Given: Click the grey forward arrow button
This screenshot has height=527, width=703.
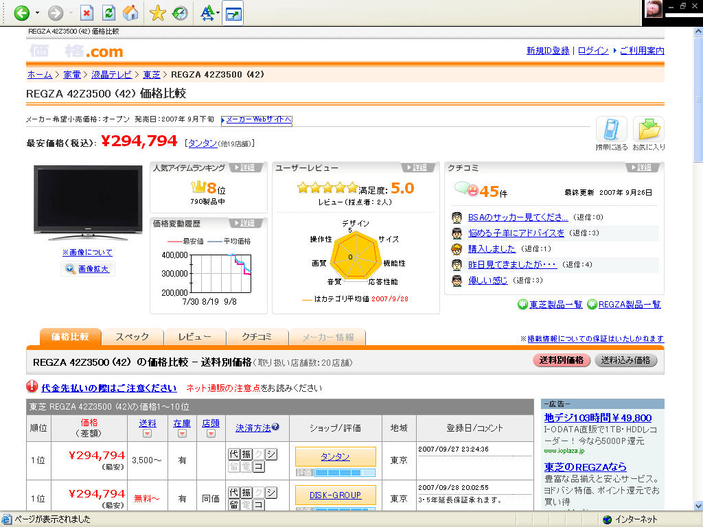Looking at the screenshot, I should coord(56,13).
